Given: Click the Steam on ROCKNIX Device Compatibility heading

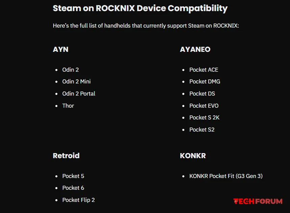Looking at the screenshot, I should pyautogui.click(x=140, y=8).
